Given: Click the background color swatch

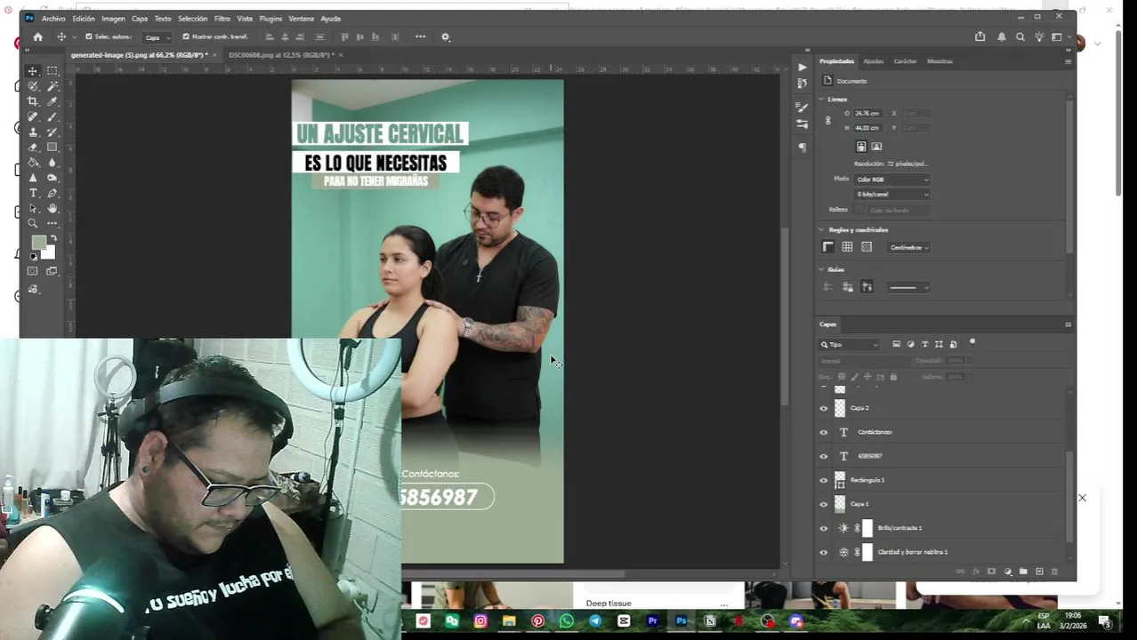Looking at the screenshot, I should coord(49,252).
